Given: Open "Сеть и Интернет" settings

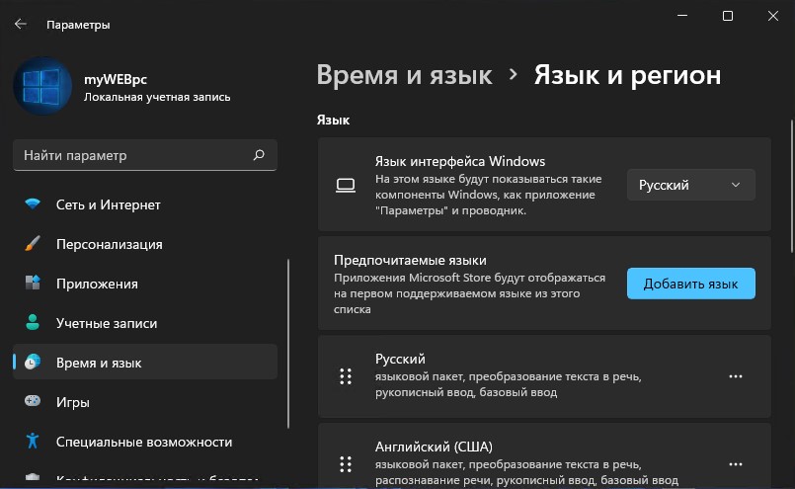Looking at the screenshot, I should (145, 204).
